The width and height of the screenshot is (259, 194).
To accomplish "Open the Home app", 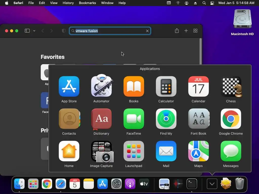I will (x=69, y=151).
